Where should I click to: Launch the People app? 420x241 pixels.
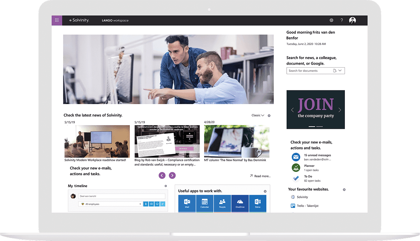tap(222, 203)
